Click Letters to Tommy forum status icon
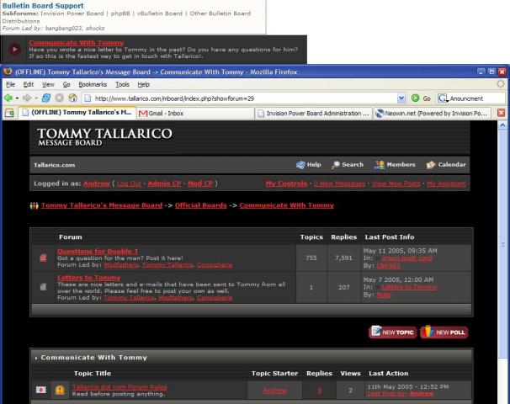Image resolution: width=510 pixels, height=404 pixels. [43, 287]
